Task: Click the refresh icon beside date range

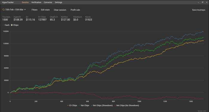Action: (4, 10)
